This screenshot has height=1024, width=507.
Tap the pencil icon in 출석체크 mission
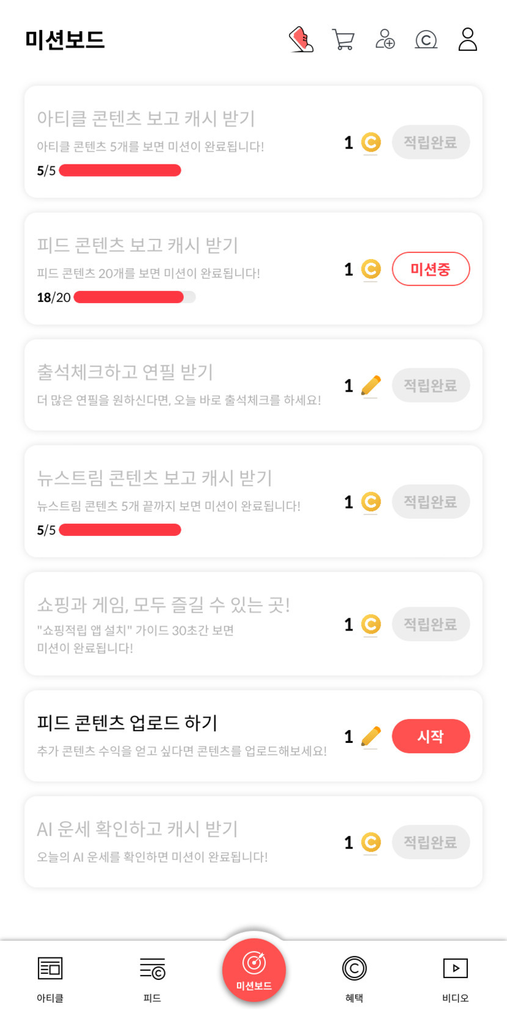coord(371,386)
